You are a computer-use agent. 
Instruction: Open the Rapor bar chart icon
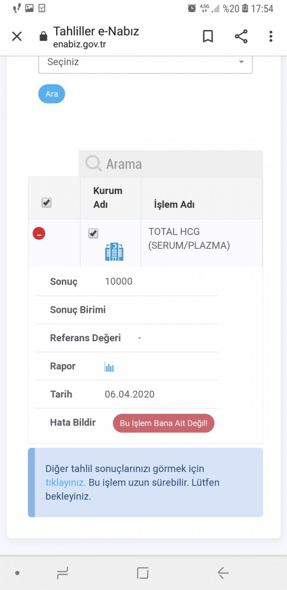(110, 367)
